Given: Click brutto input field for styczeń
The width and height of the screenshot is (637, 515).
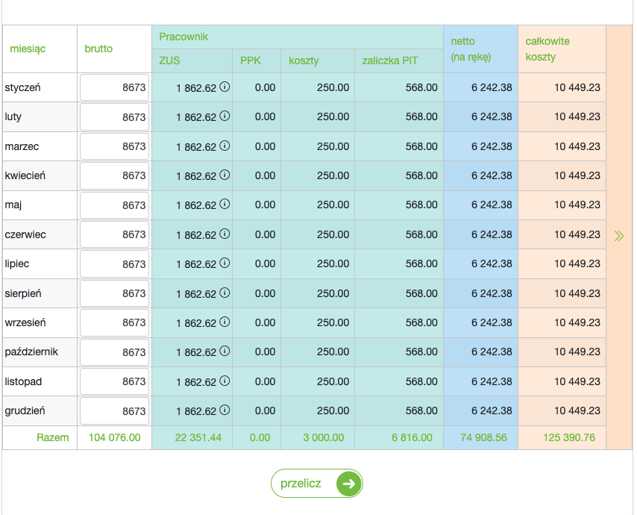Looking at the screenshot, I should [114, 87].
